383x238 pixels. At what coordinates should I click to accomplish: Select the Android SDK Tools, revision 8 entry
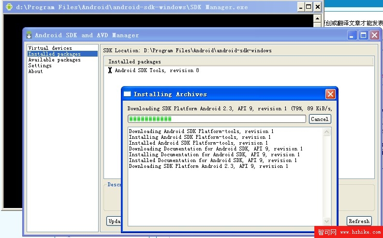tap(157, 71)
